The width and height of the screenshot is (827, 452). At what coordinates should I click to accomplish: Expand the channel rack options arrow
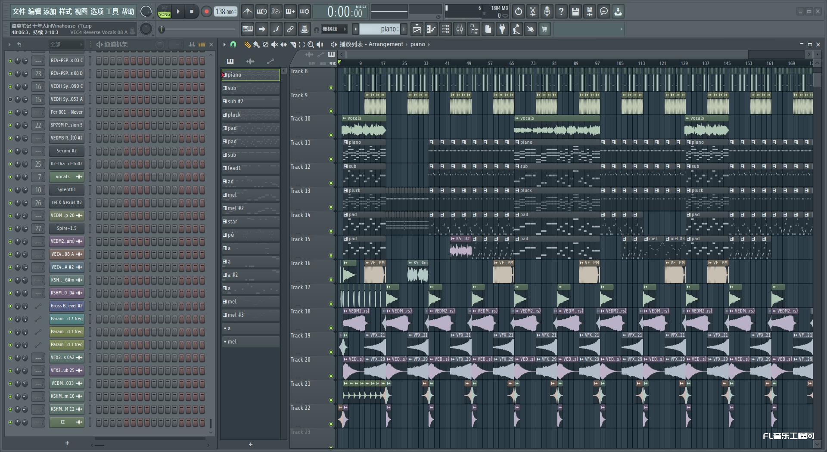click(x=9, y=44)
